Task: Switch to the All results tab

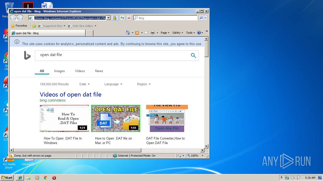Action: point(42,71)
